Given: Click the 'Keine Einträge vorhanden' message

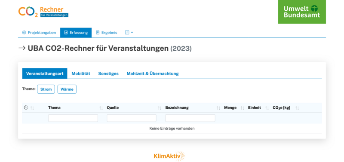Looking at the screenshot, I should [172, 128].
